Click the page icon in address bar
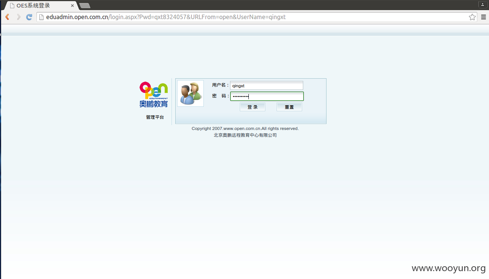This screenshot has width=489, height=279. 41,17
